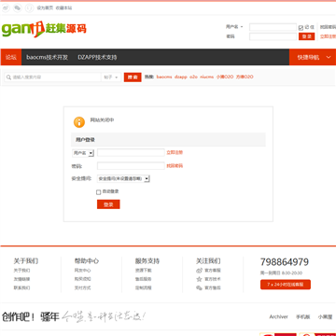Image resolution: width=336 pixels, height=336 pixels.
Task: Click the magnifier icon in search box
Action: (8, 77)
